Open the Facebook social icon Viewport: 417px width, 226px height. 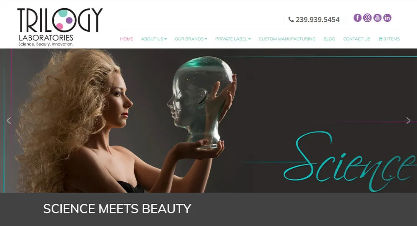357,18
